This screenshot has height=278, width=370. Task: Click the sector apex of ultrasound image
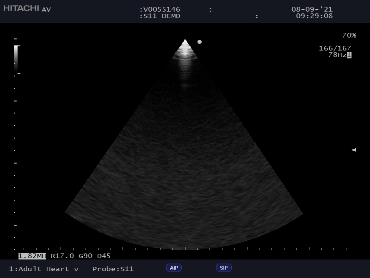pos(185,41)
